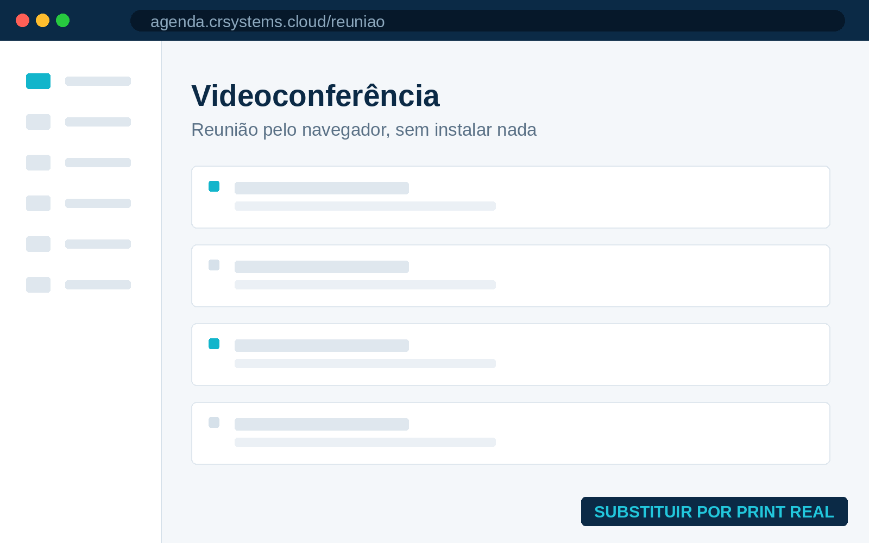The height and width of the screenshot is (543, 869).
Task: Select the fourth sidebar item icon
Action: click(38, 203)
